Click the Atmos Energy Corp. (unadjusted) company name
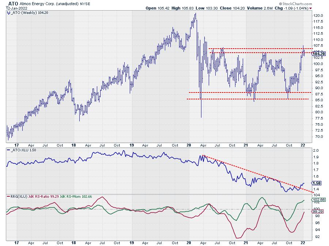This screenshot has height=246, width=329. click(x=49, y=4)
